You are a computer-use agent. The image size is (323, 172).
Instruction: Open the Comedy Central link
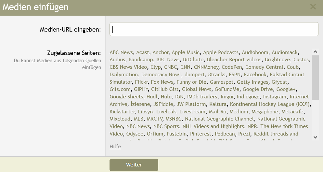coord(264,67)
